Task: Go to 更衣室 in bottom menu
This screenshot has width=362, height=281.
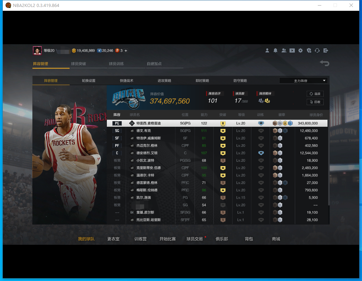Action: pos(113,239)
